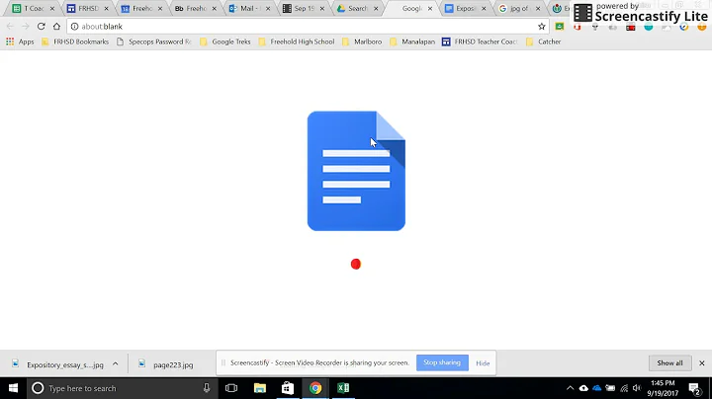View site info icon in address bar
The width and height of the screenshot is (712, 399).
(x=74, y=27)
